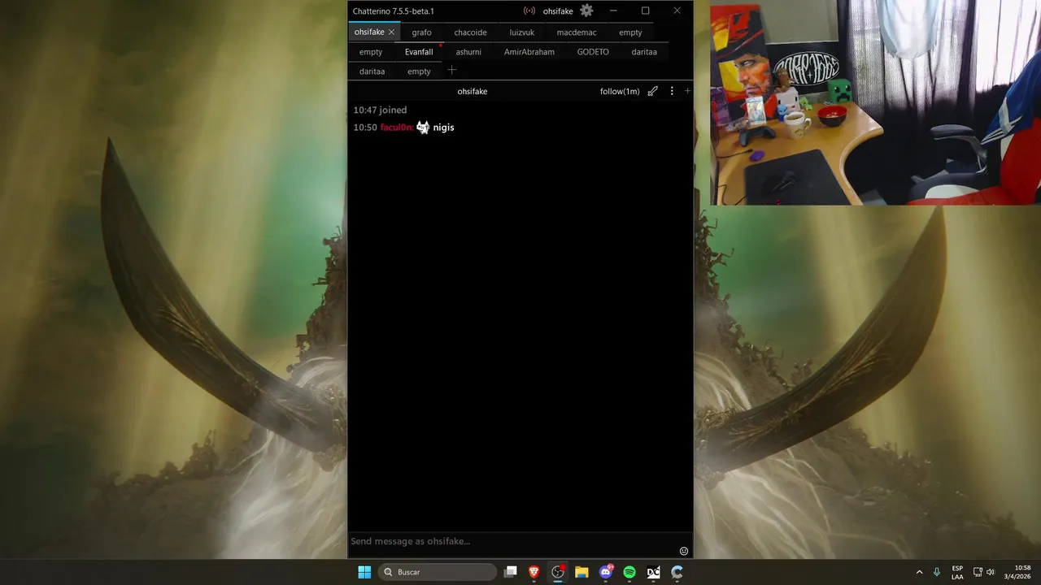Click the Buscar taskbar search box
This screenshot has width=1041, height=585.
coord(438,572)
